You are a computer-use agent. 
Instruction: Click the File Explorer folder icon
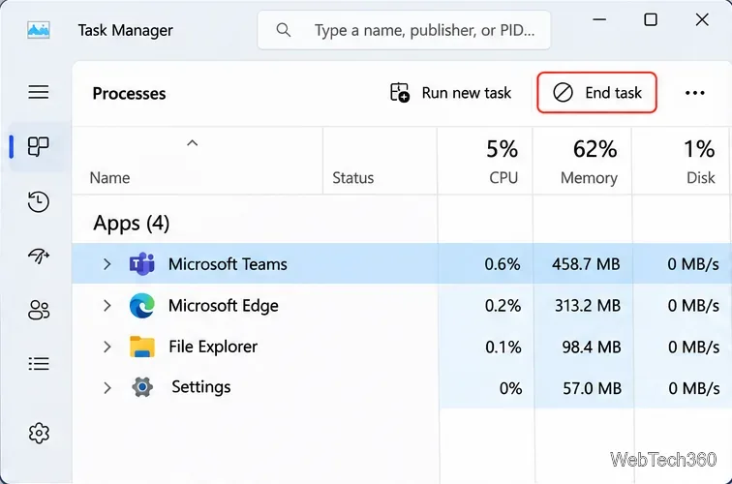(x=142, y=347)
